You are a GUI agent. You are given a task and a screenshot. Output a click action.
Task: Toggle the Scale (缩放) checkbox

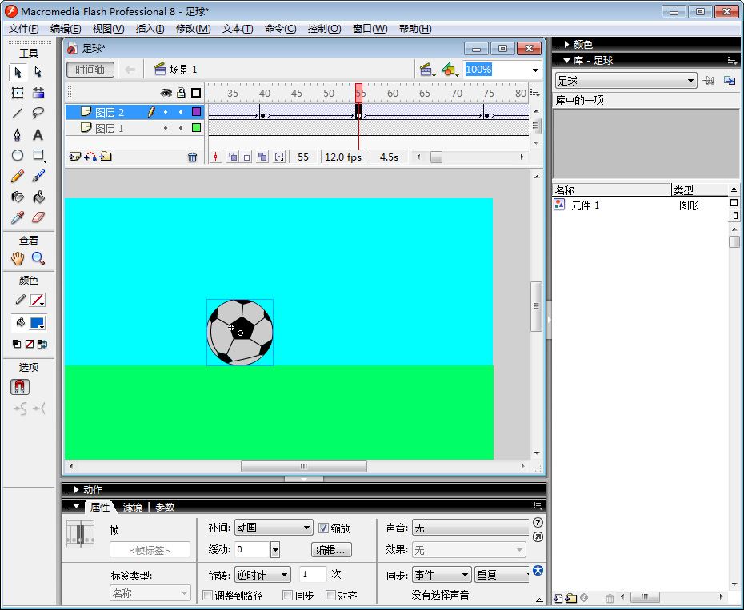point(323,528)
